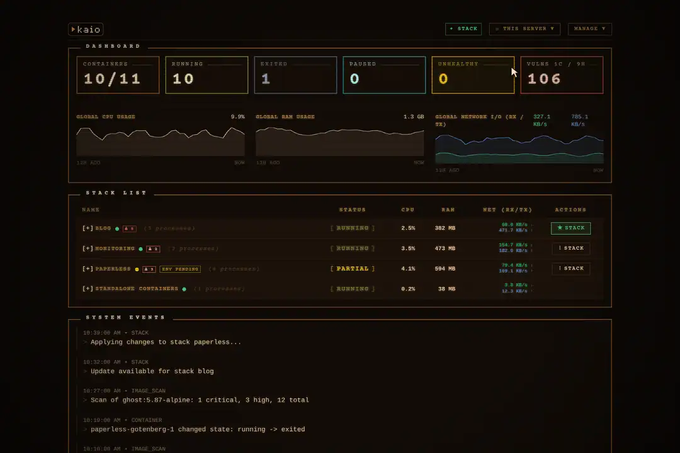Screen dimensions: 680x453
Task: Click the 473 MB RAM value
Action: point(445,249)
